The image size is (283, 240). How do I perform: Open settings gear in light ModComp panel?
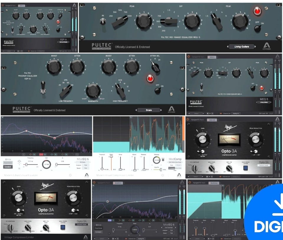pyautogui.click(x=163, y=175)
